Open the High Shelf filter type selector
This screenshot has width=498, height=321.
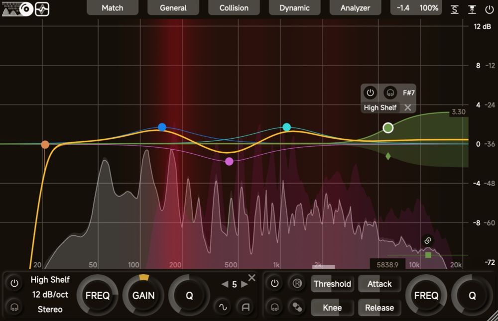click(x=50, y=280)
